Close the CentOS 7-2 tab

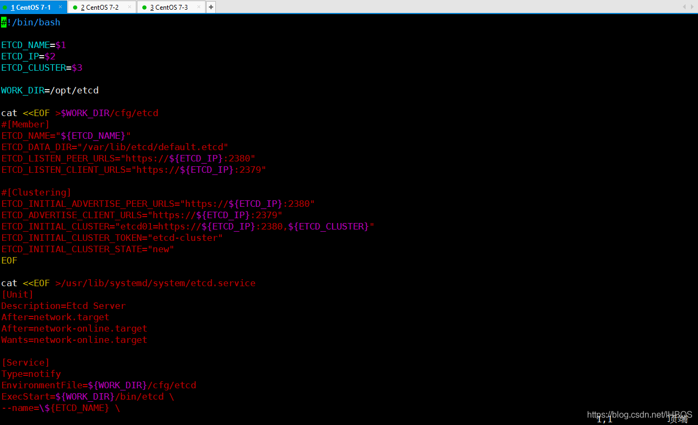click(x=129, y=7)
